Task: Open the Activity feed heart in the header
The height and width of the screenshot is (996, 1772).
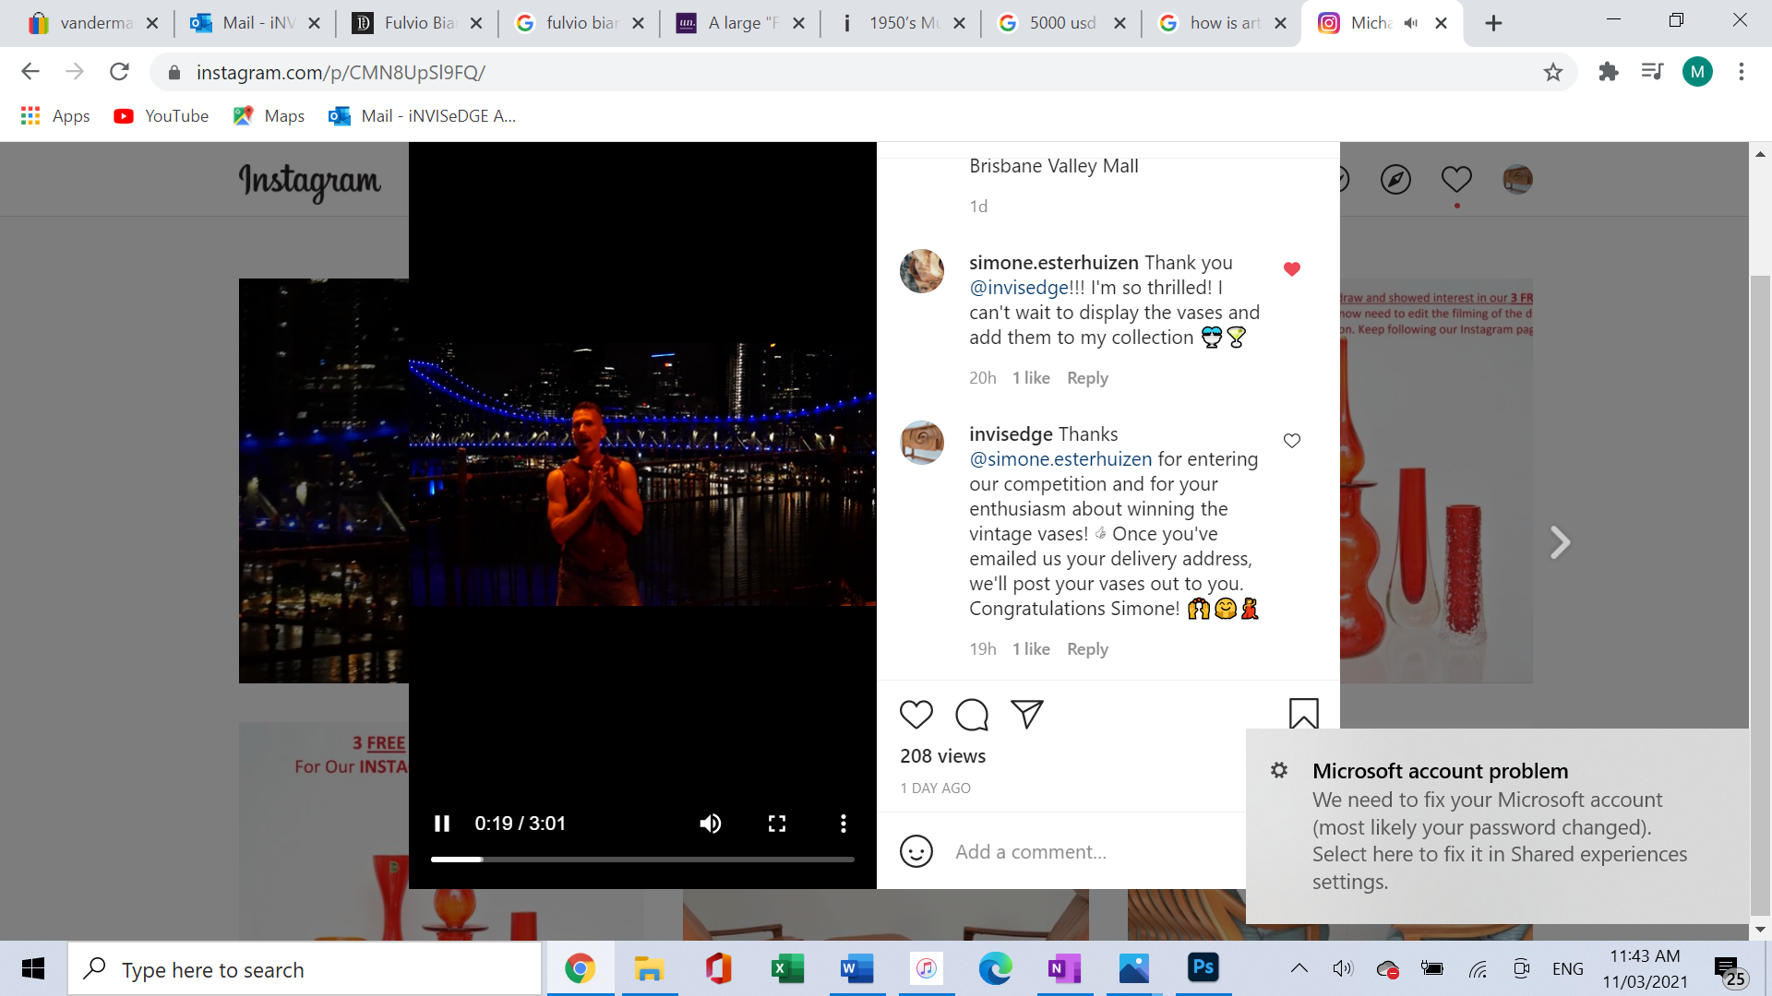Action: coord(1456,179)
